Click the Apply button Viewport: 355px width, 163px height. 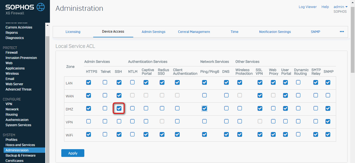[73, 153]
